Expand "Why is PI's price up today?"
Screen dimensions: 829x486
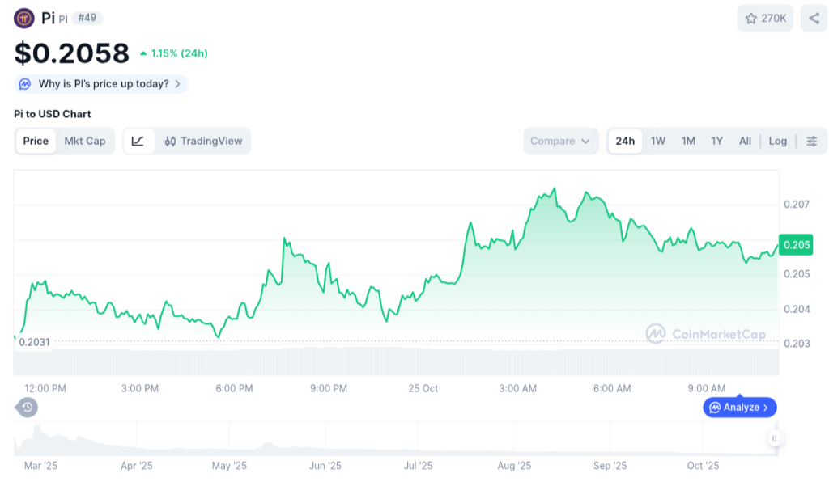[101, 83]
